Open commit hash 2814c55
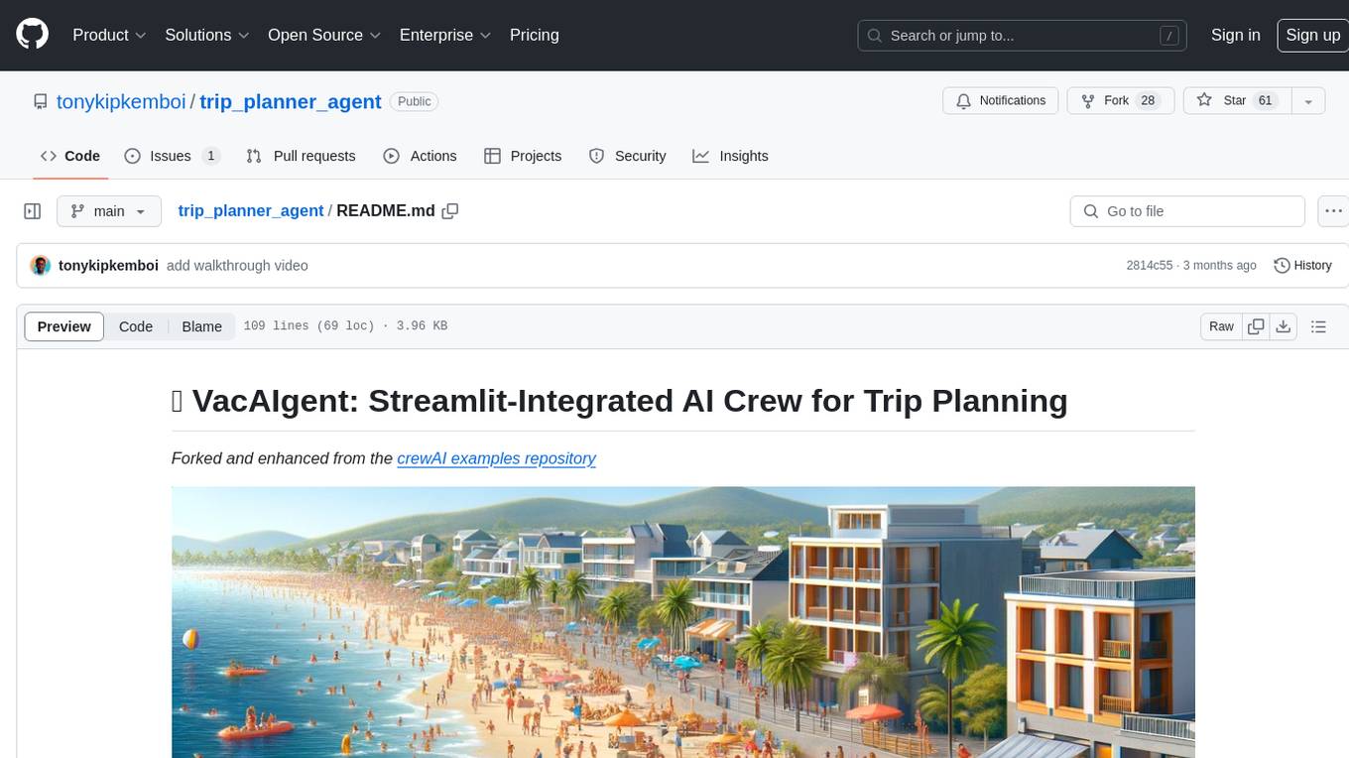 click(1150, 266)
